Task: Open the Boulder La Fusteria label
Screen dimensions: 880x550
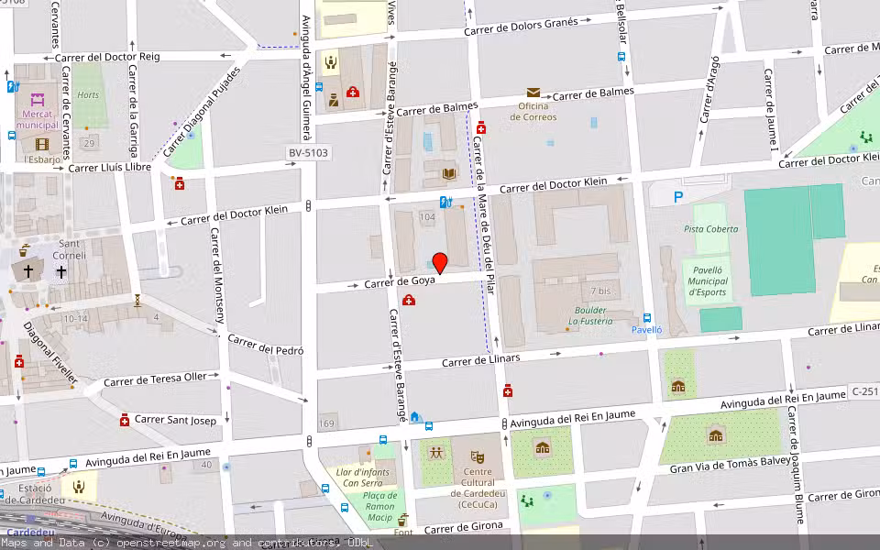Action: coord(590,317)
